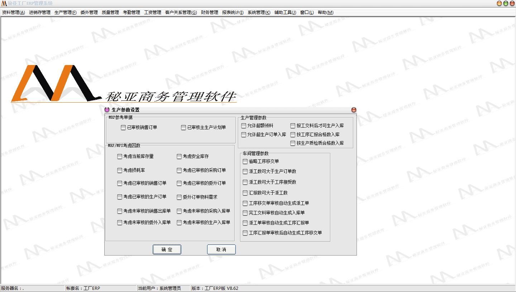Open the 工资管理 menu
Viewport: 516px width, 292px height.
[153, 13]
